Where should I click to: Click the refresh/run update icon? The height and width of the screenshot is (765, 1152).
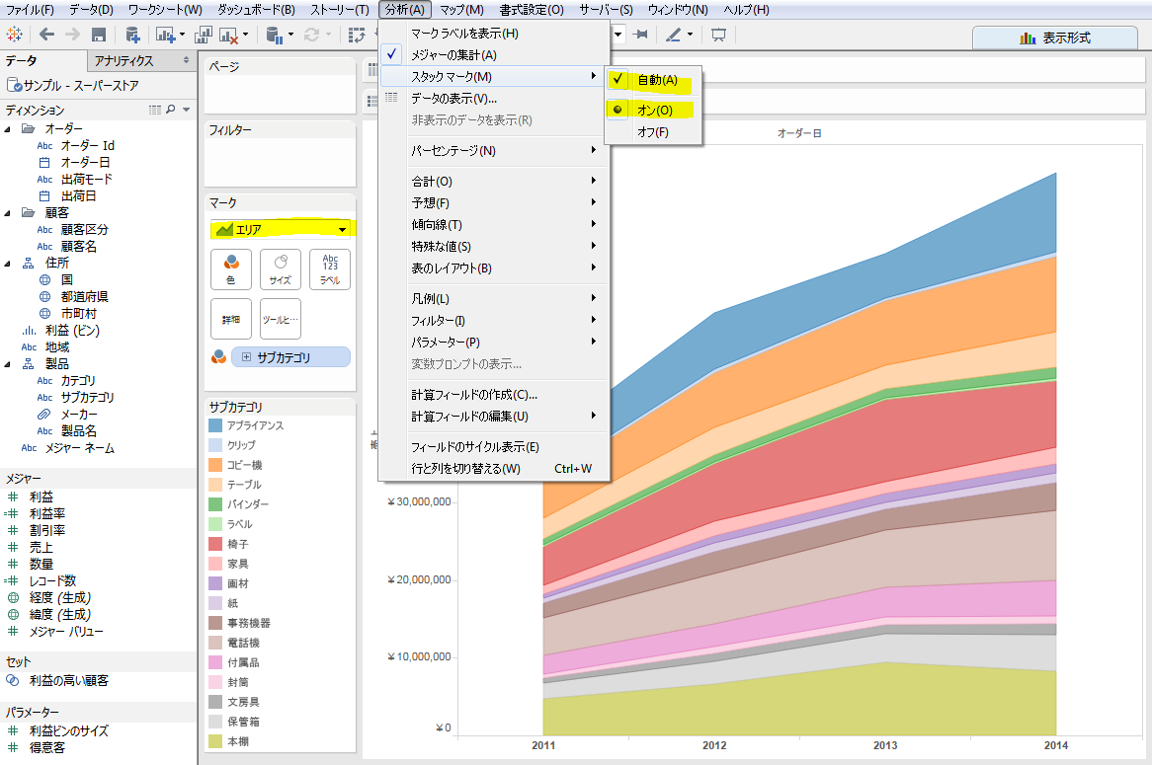tap(311, 35)
